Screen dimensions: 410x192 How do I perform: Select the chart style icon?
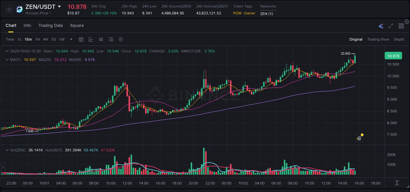(91, 39)
